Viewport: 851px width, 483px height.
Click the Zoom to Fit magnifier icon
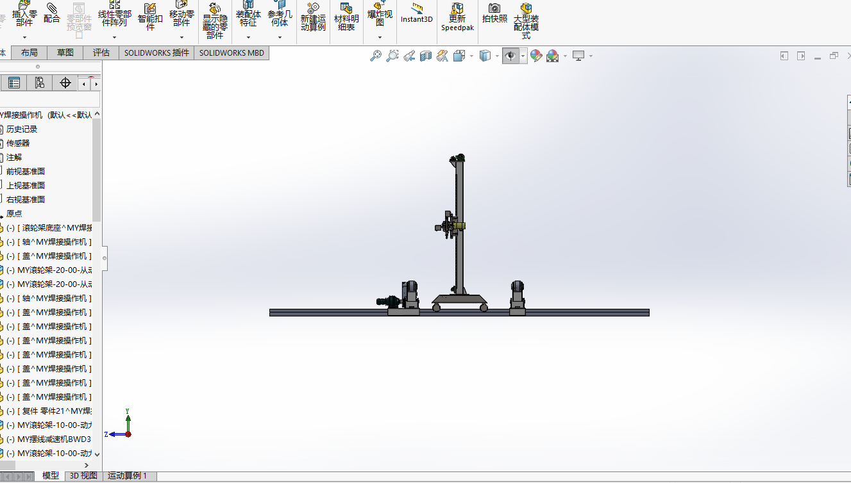pyautogui.click(x=376, y=56)
